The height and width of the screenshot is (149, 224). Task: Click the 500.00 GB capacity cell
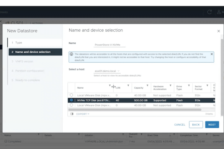pyautogui.click(x=141, y=100)
